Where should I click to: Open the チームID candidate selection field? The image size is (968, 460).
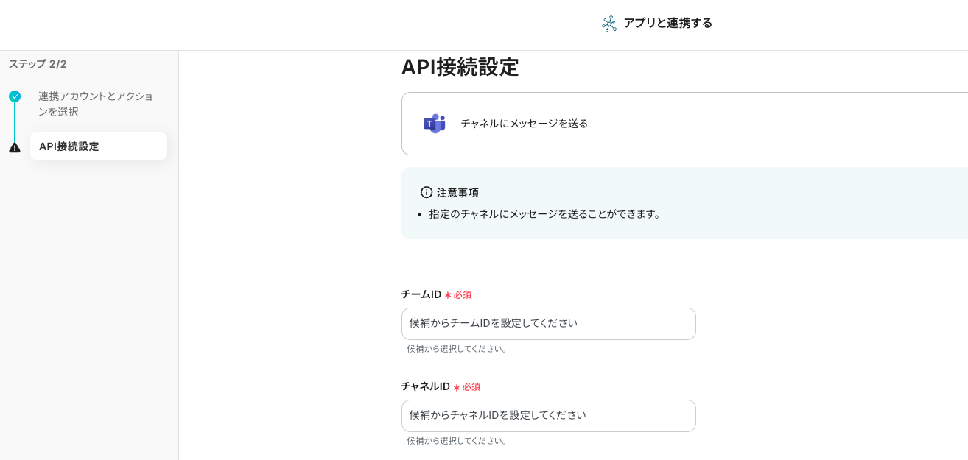(548, 324)
